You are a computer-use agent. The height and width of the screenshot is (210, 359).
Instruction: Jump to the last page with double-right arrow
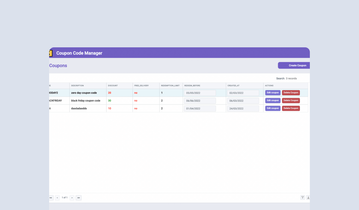click(x=79, y=198)
